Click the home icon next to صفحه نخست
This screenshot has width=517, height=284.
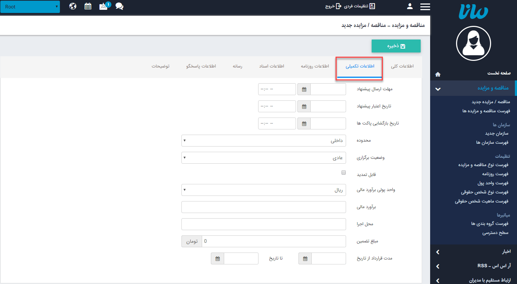437,74
